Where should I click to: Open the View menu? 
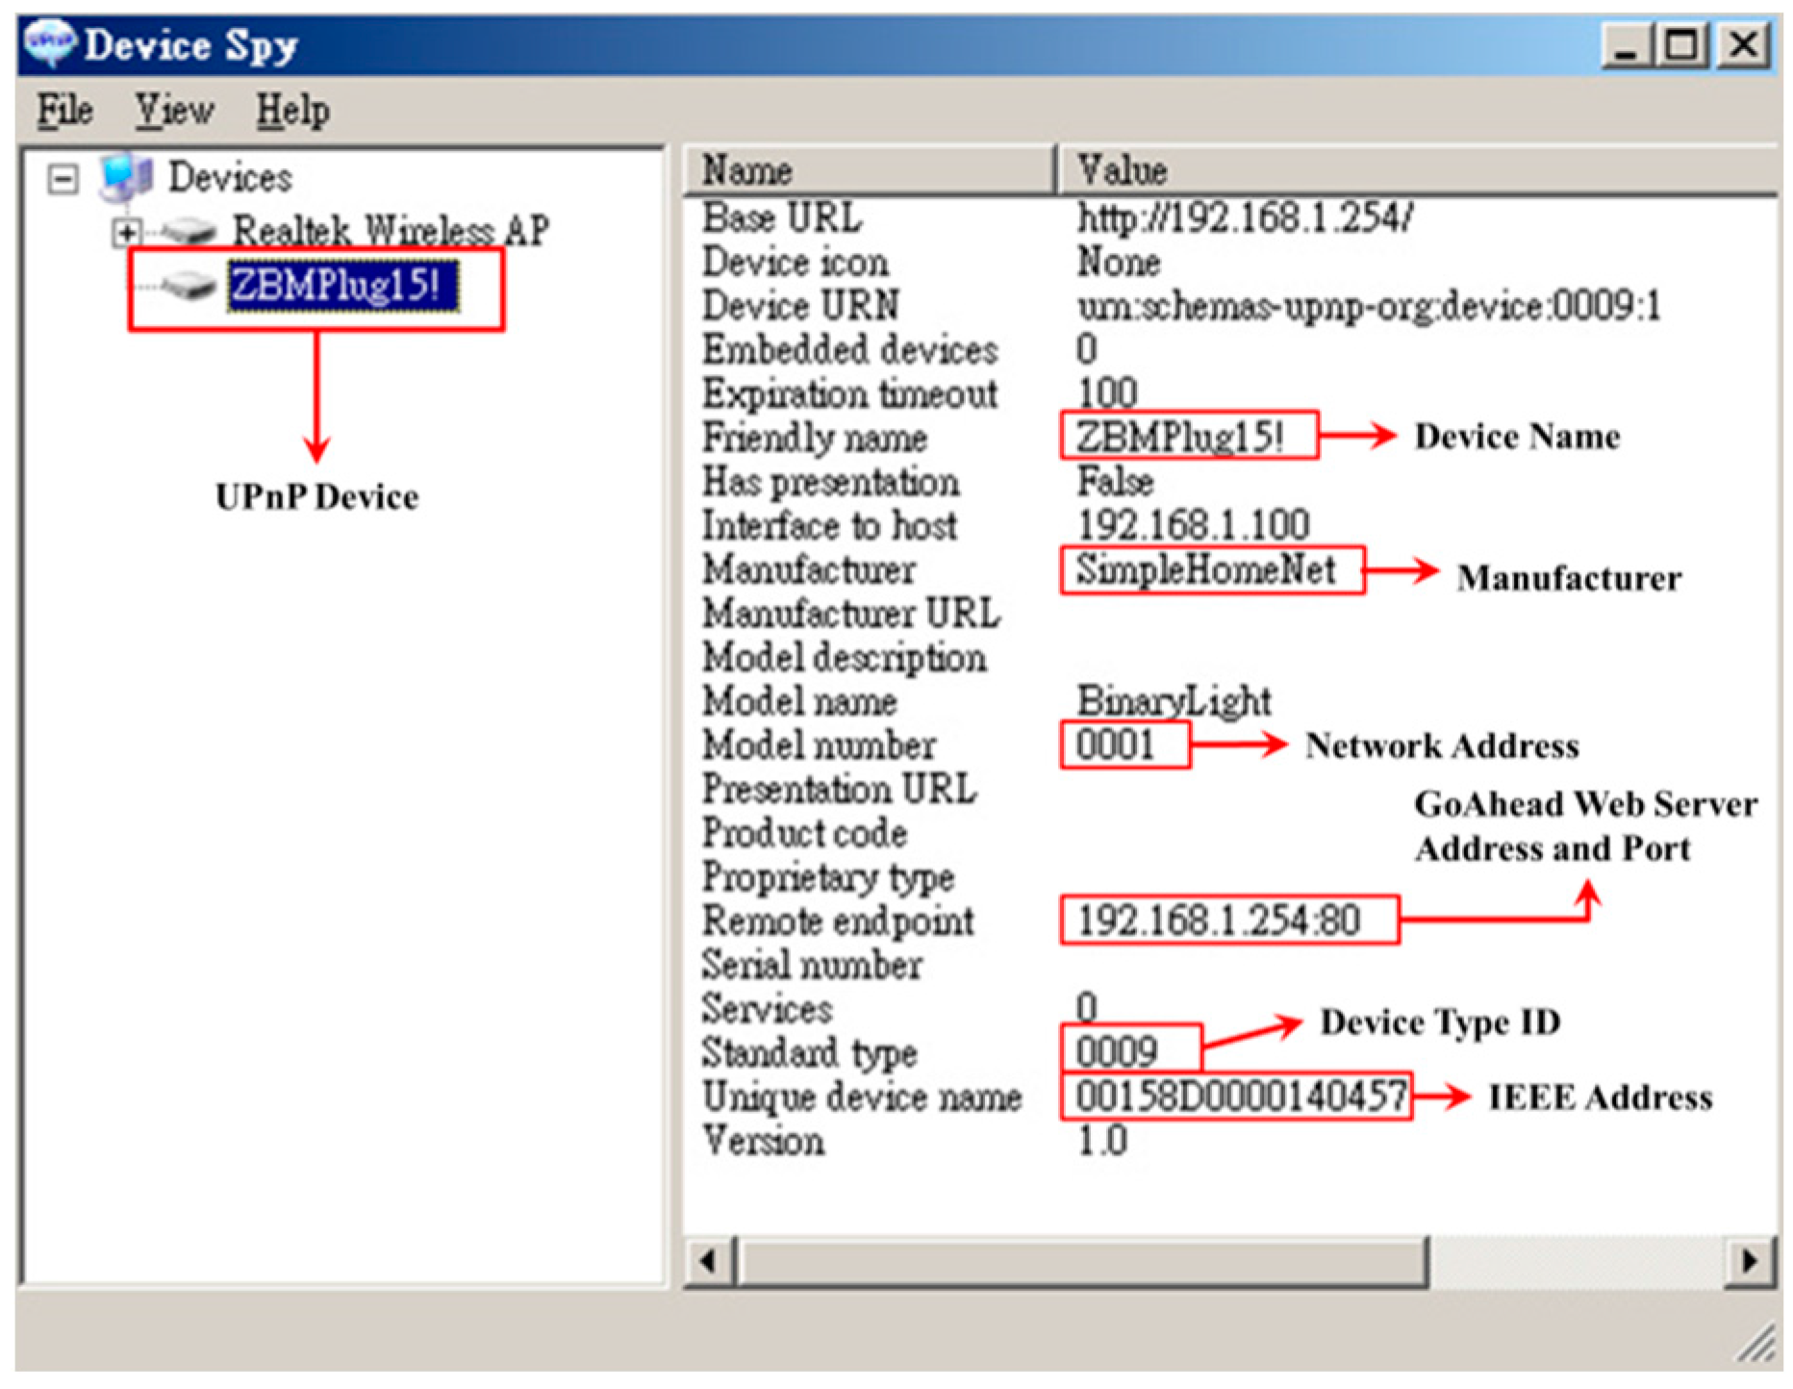(173, 111)
